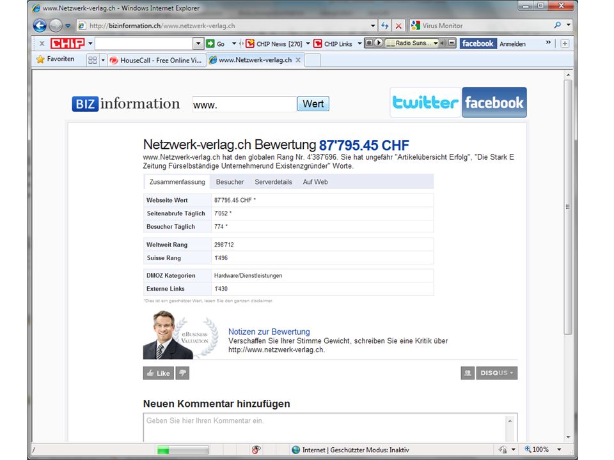This screenshot has height=460, width=614.
Task: Click the Disqus user profile icon
Action: coord(468,372)
